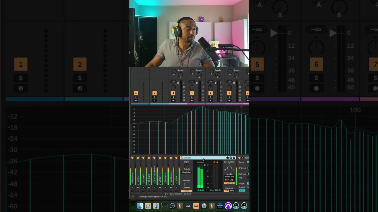
Task: Click the Ceiling -0.3 dB value
Action: click(201, 190)
